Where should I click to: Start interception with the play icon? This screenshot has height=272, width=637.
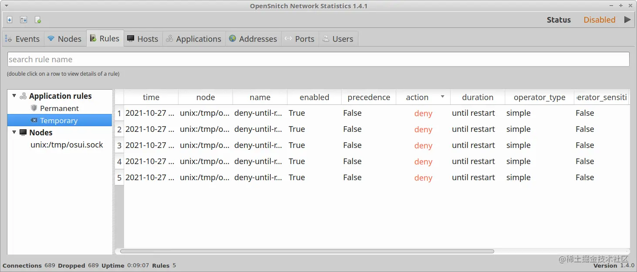pos(627,20)
